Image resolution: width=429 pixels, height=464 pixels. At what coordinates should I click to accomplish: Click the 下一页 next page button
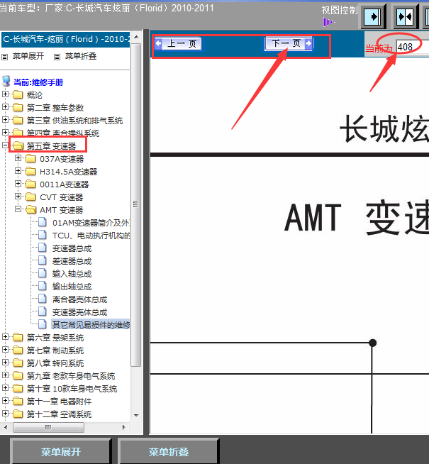(x=289, y=43)
